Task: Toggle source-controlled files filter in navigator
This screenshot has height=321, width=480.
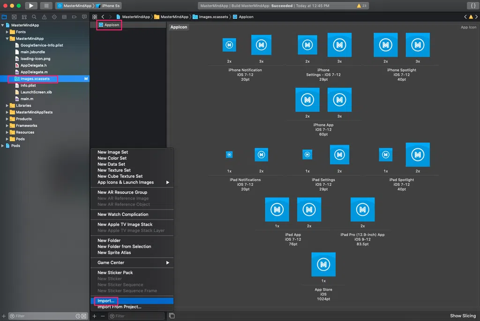Action: (x=83, y=316)
